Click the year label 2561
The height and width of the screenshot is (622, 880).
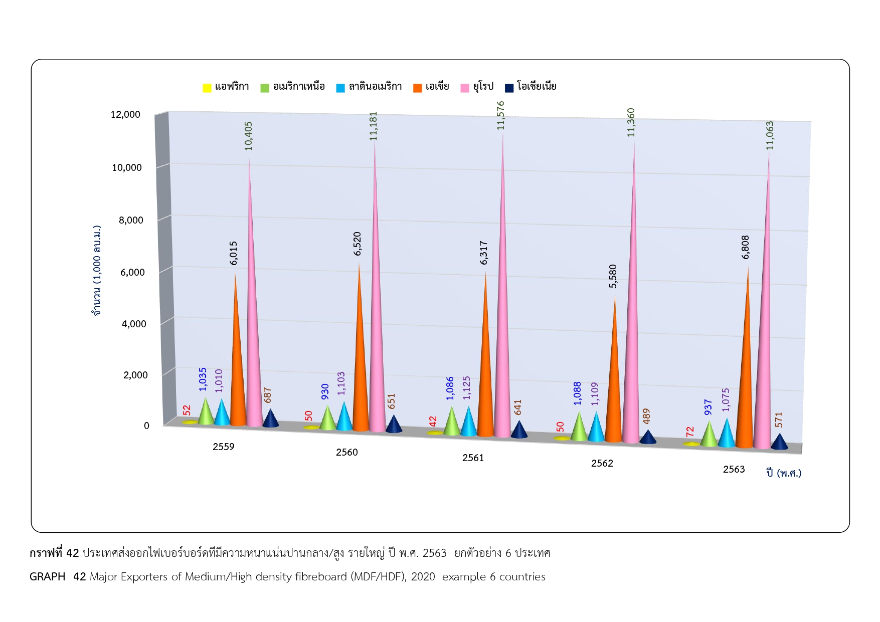[473, 458]
